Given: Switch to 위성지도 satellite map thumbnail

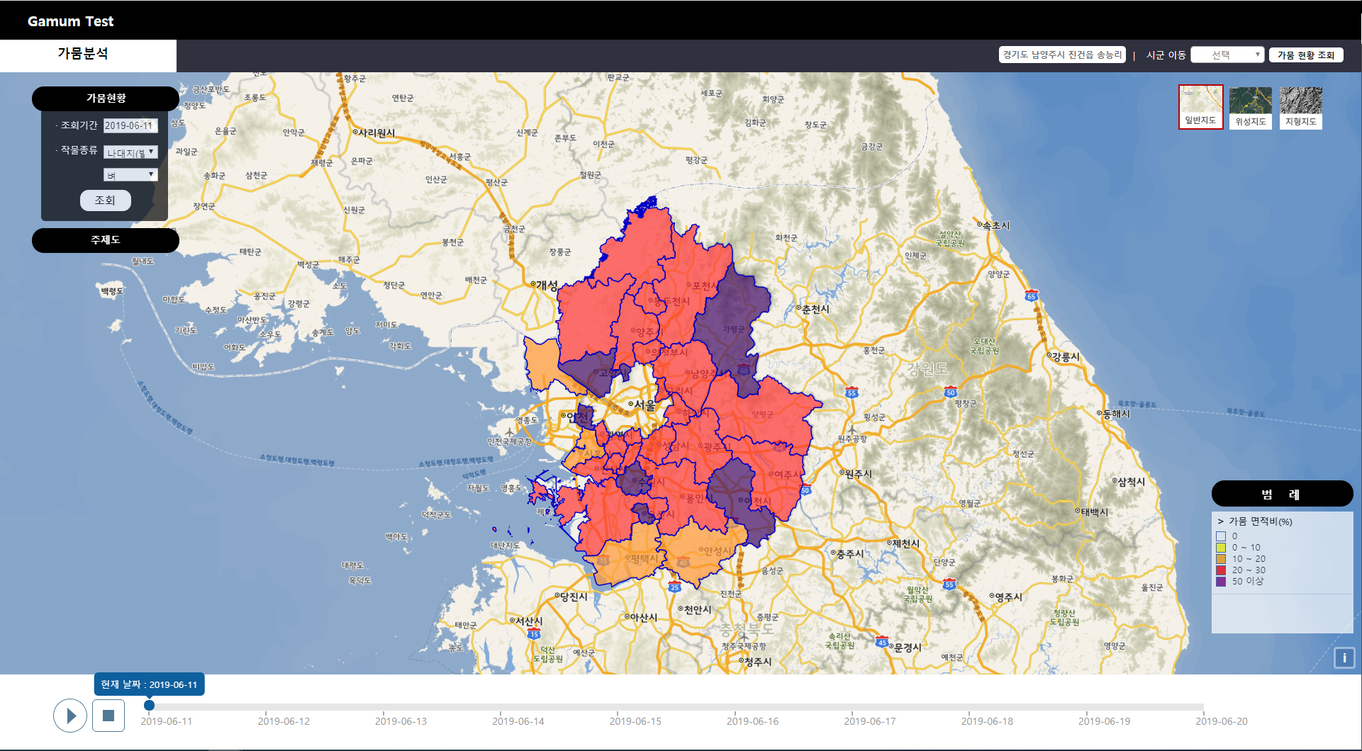Looking at the screenshot, I should (x=1251, y=108).
